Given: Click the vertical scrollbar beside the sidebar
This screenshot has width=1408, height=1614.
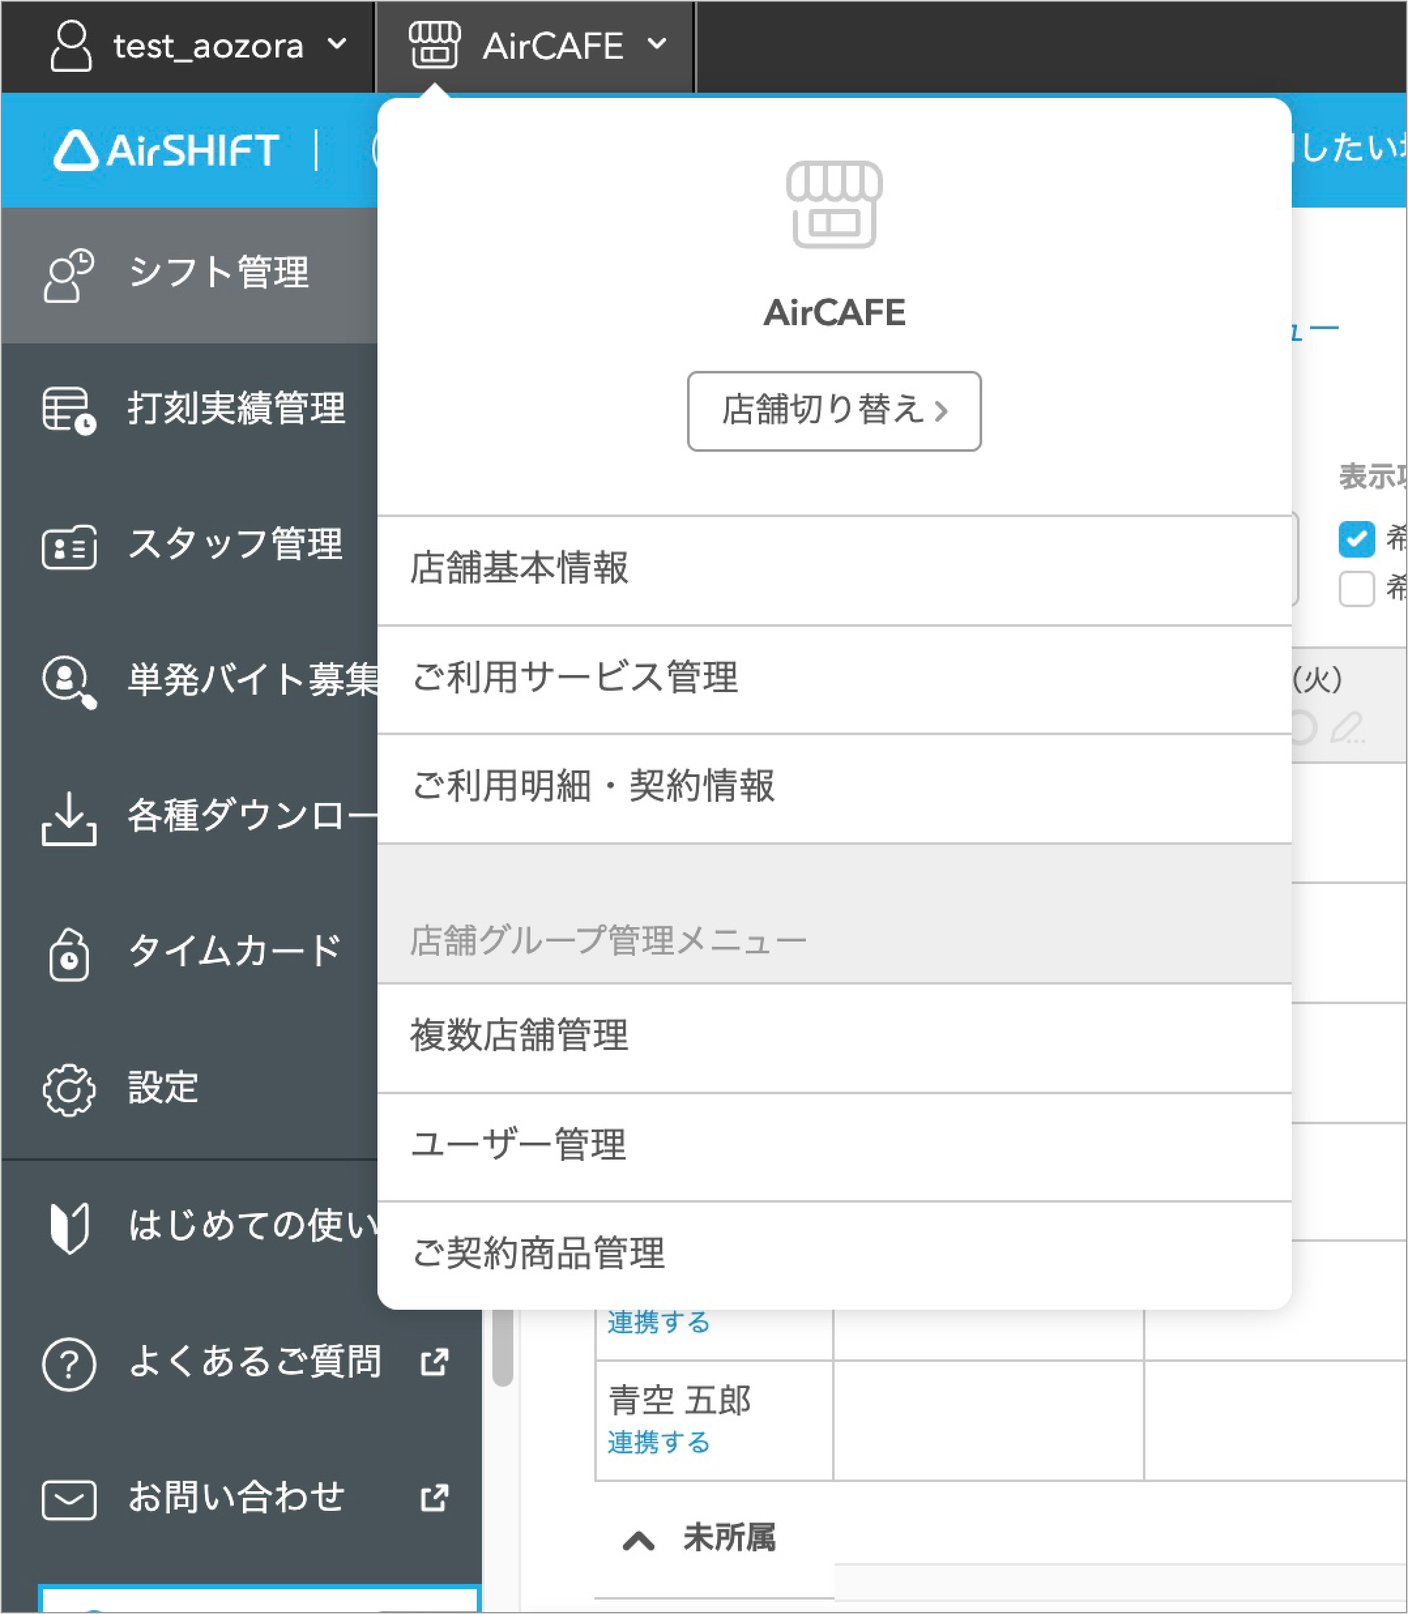Looking at the screenshot, I should point(503,1348).
